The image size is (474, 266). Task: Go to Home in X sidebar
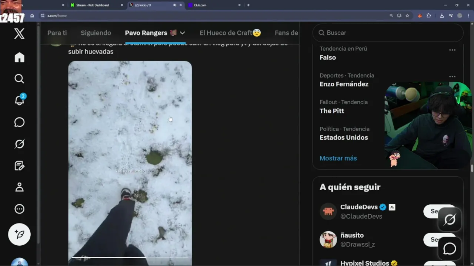pos(19,57)
